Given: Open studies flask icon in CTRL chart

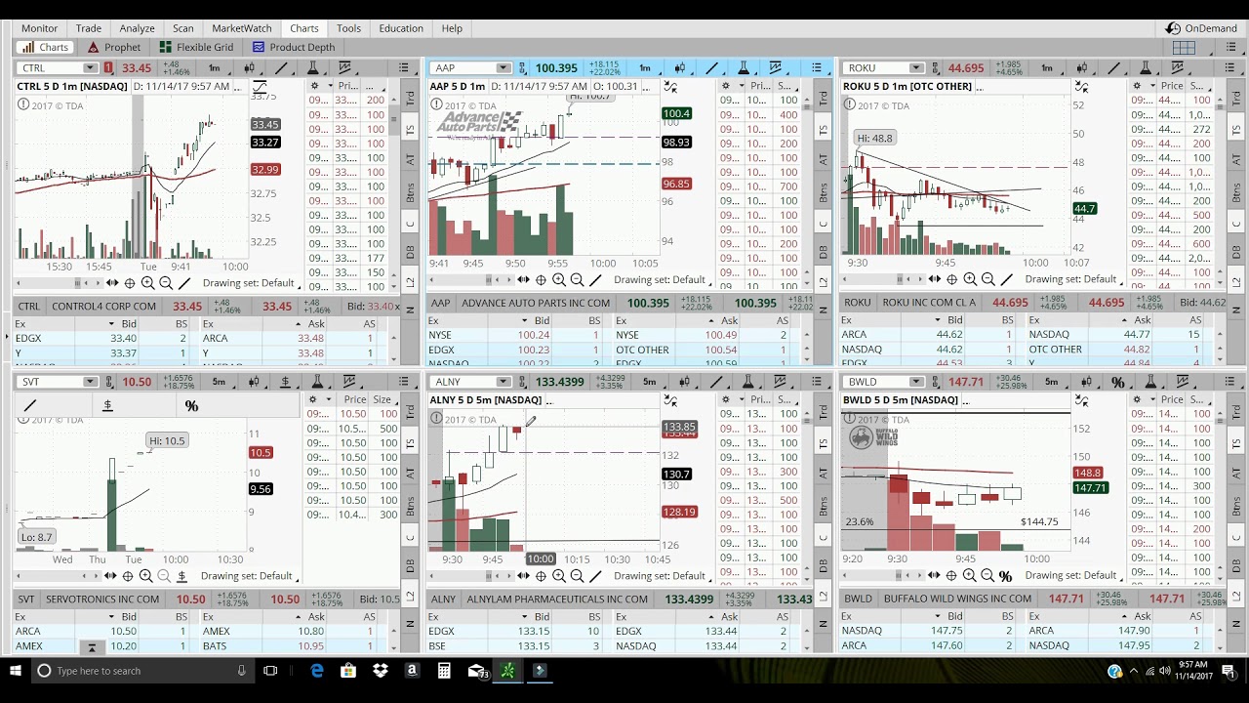Looking at the screenshot, I should [x=312, y=67].
